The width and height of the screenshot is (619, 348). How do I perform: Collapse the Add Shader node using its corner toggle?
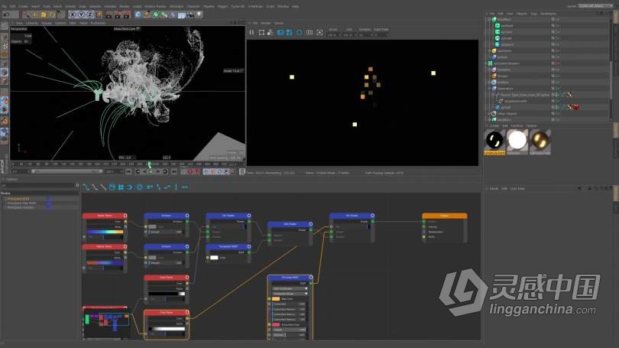pos(311,224)
